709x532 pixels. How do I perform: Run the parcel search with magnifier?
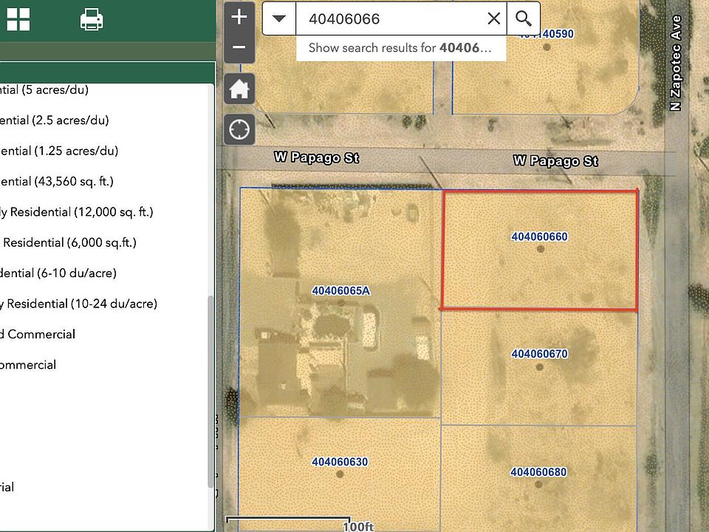(x=523, y=18)
